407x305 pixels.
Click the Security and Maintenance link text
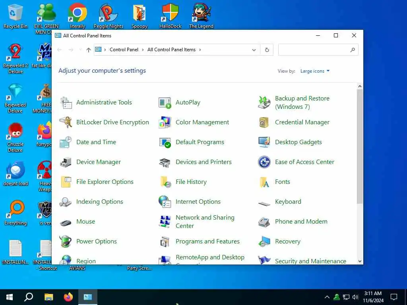coord(310,261)
